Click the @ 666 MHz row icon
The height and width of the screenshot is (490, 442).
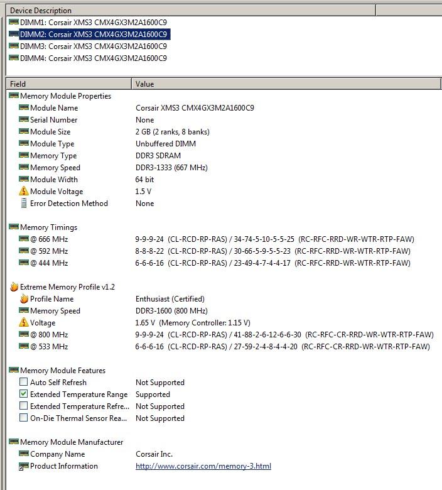(x=24, y=239)
